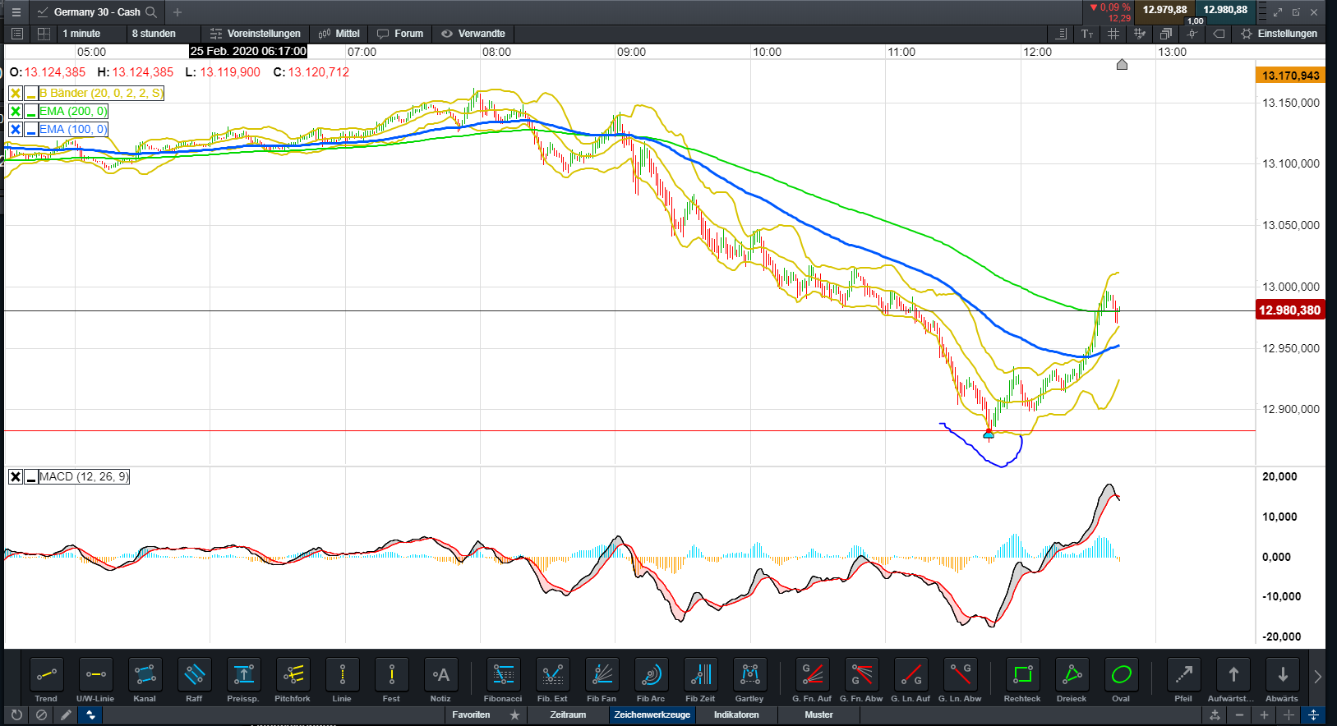This screenshot has height=726, width=1337.
Task: Open the Forum link
Action: (400, 34)
